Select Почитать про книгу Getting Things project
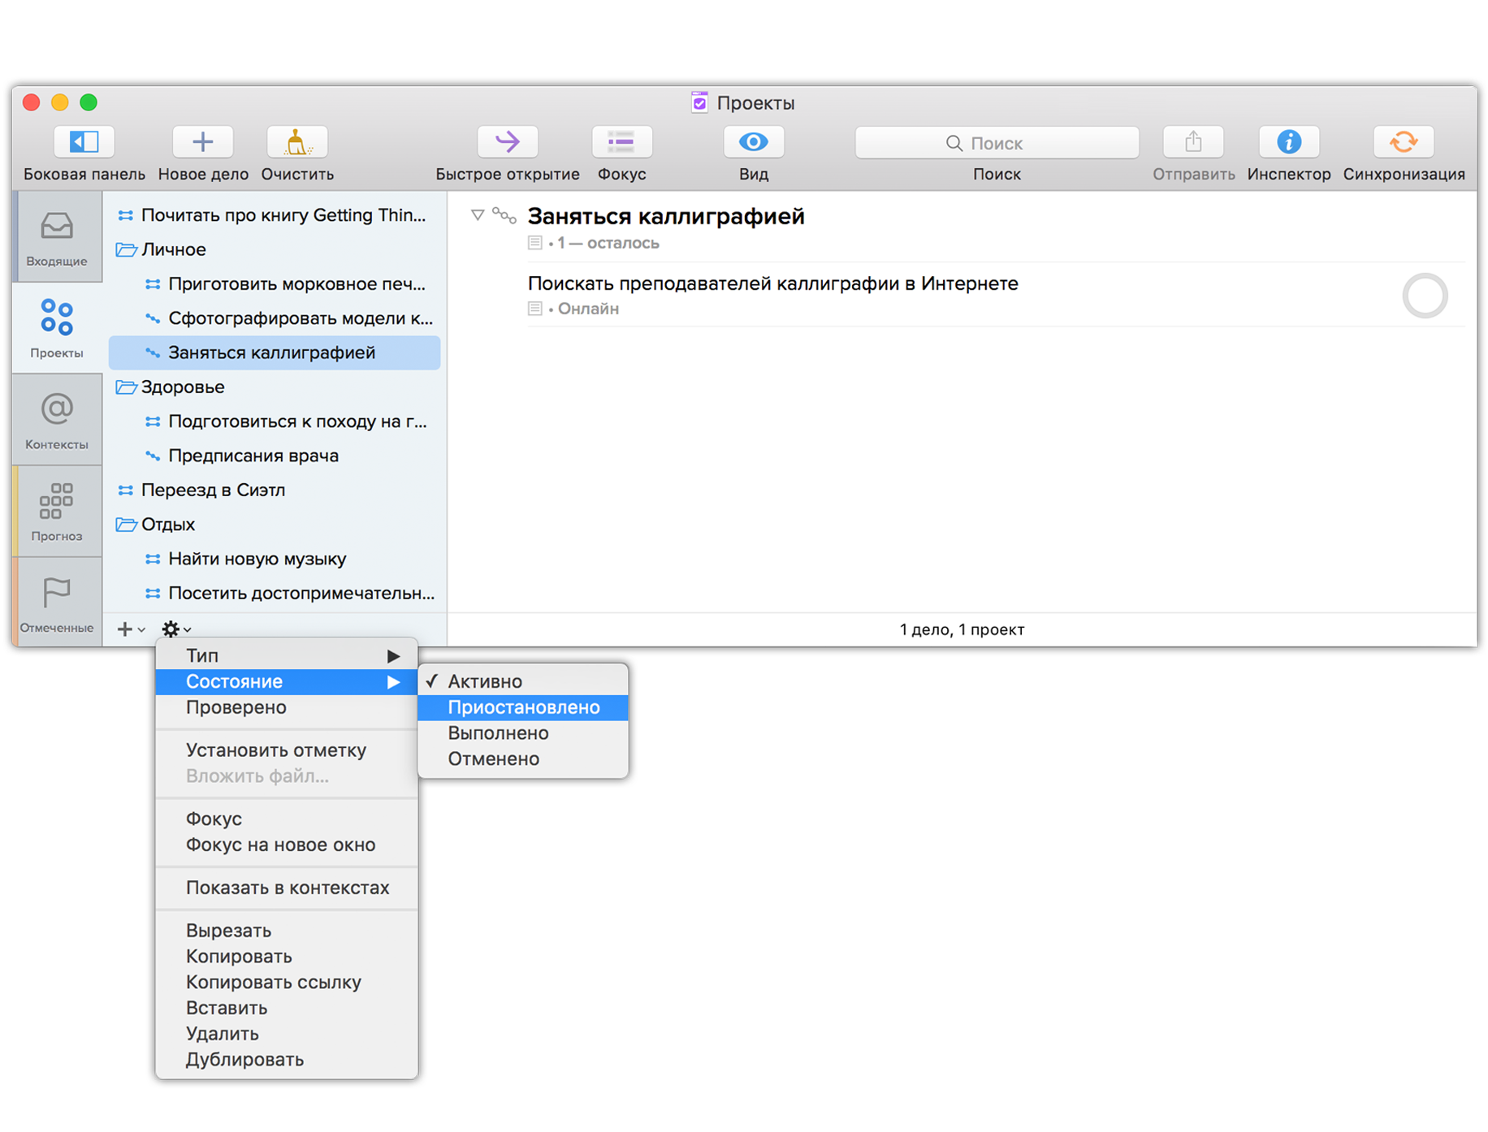The width and height of the screenshot is (1488, 1132). tap(275, 215)
